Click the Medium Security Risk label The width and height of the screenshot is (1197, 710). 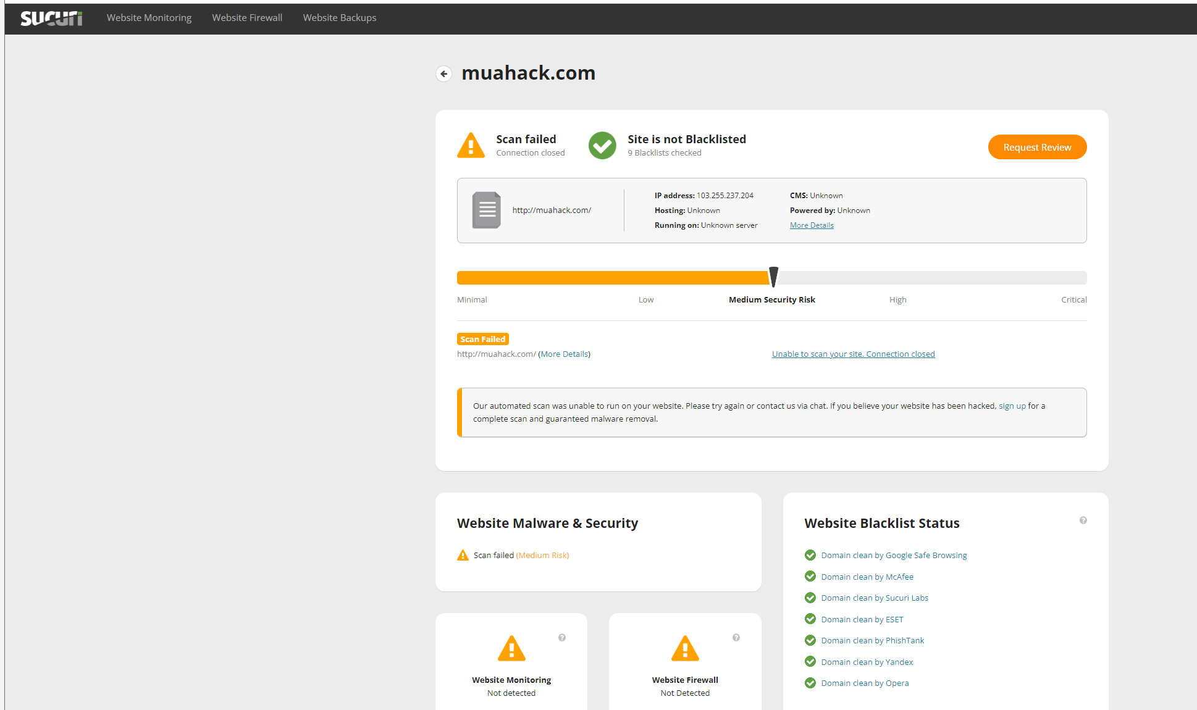pos(772,300)
